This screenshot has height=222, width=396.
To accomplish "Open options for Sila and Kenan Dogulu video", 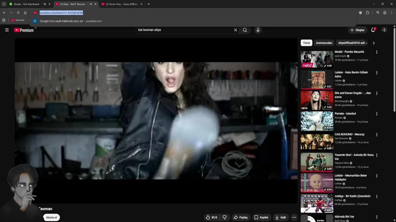I will [x=377, y=93].
